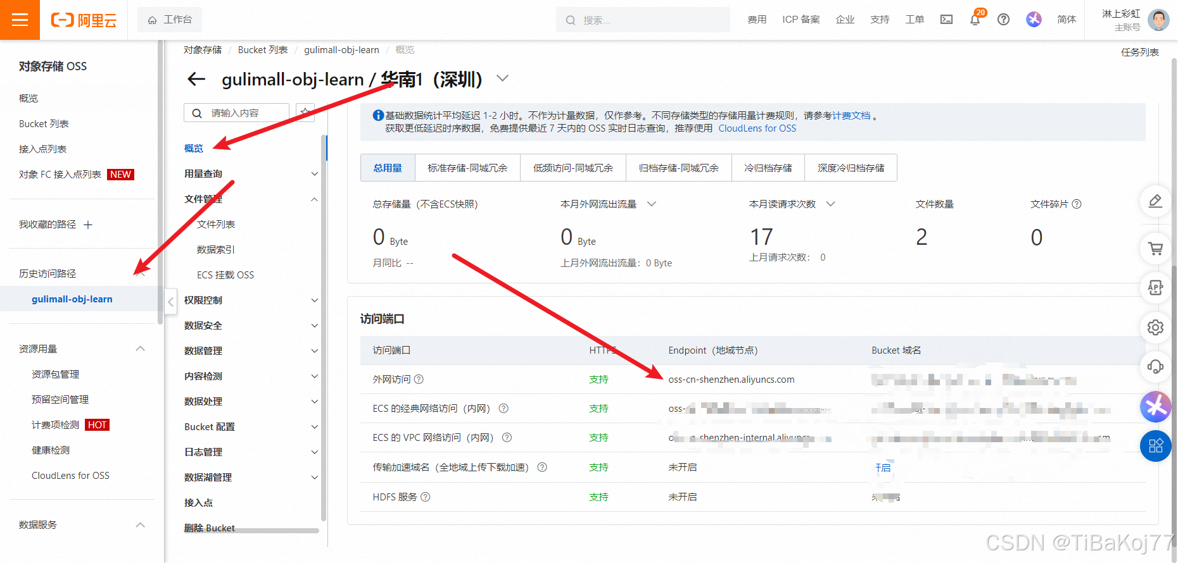This screenshot has width=1178, height=563.
Task: Click the help icon next to 外网访问
Action: coord(419,379)
